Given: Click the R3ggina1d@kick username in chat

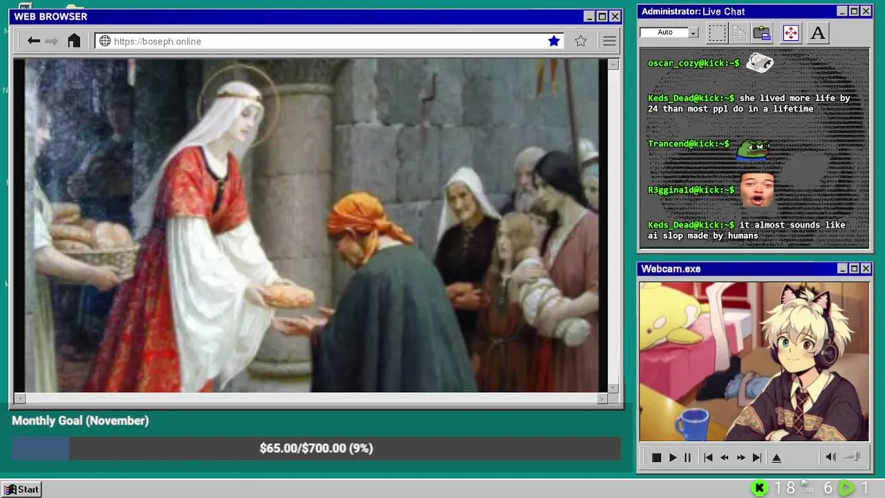Looking at the screenshot, I should click(691, 190).
